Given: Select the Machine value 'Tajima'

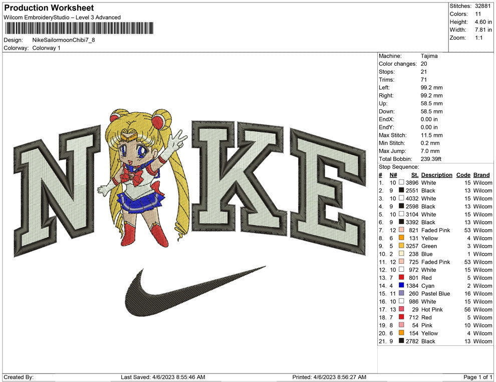Looking at the screenshot, I should click(x=429, y=56).
